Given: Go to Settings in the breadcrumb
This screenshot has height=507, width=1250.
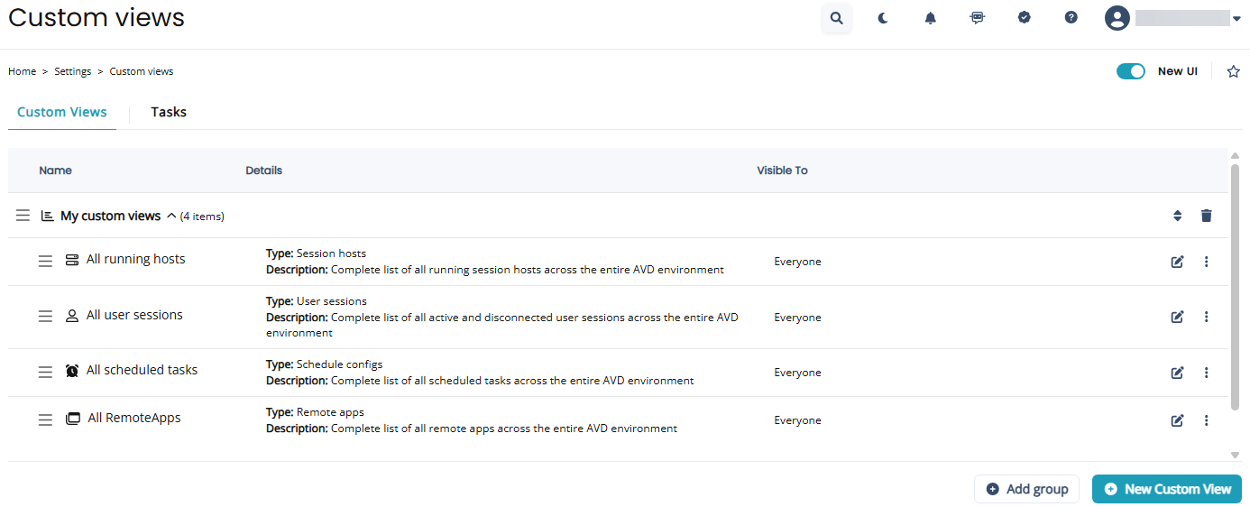Looking at the screenshot, I should (x=72, y=71).
